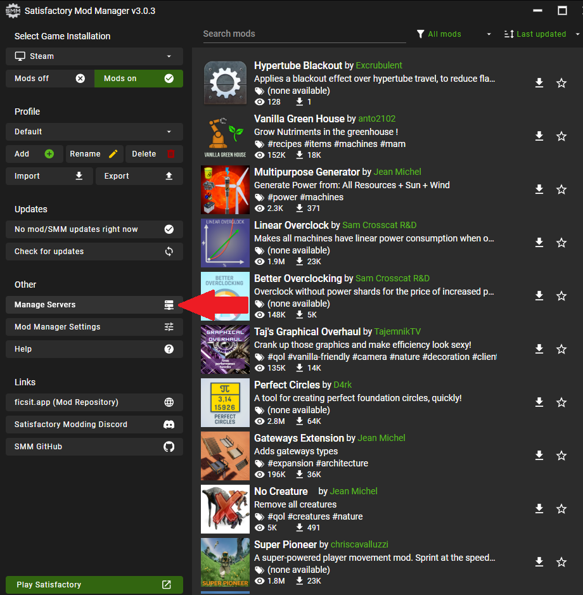Download the Linear Overclock mod
The width and height of the screenshot is (583, 595).
click(x=539, y=242)
